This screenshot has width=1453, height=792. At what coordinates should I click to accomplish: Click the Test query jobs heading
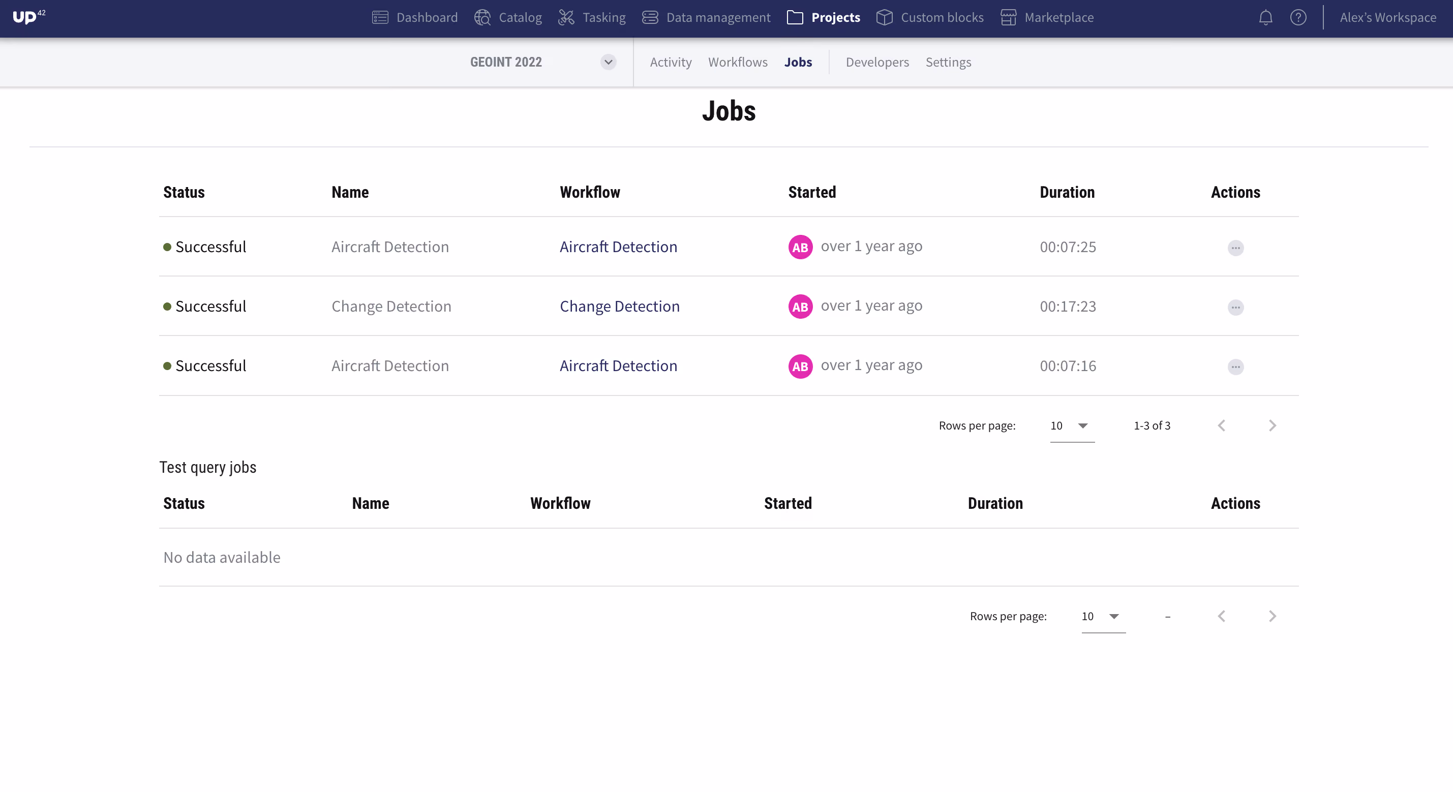(207, 467)
